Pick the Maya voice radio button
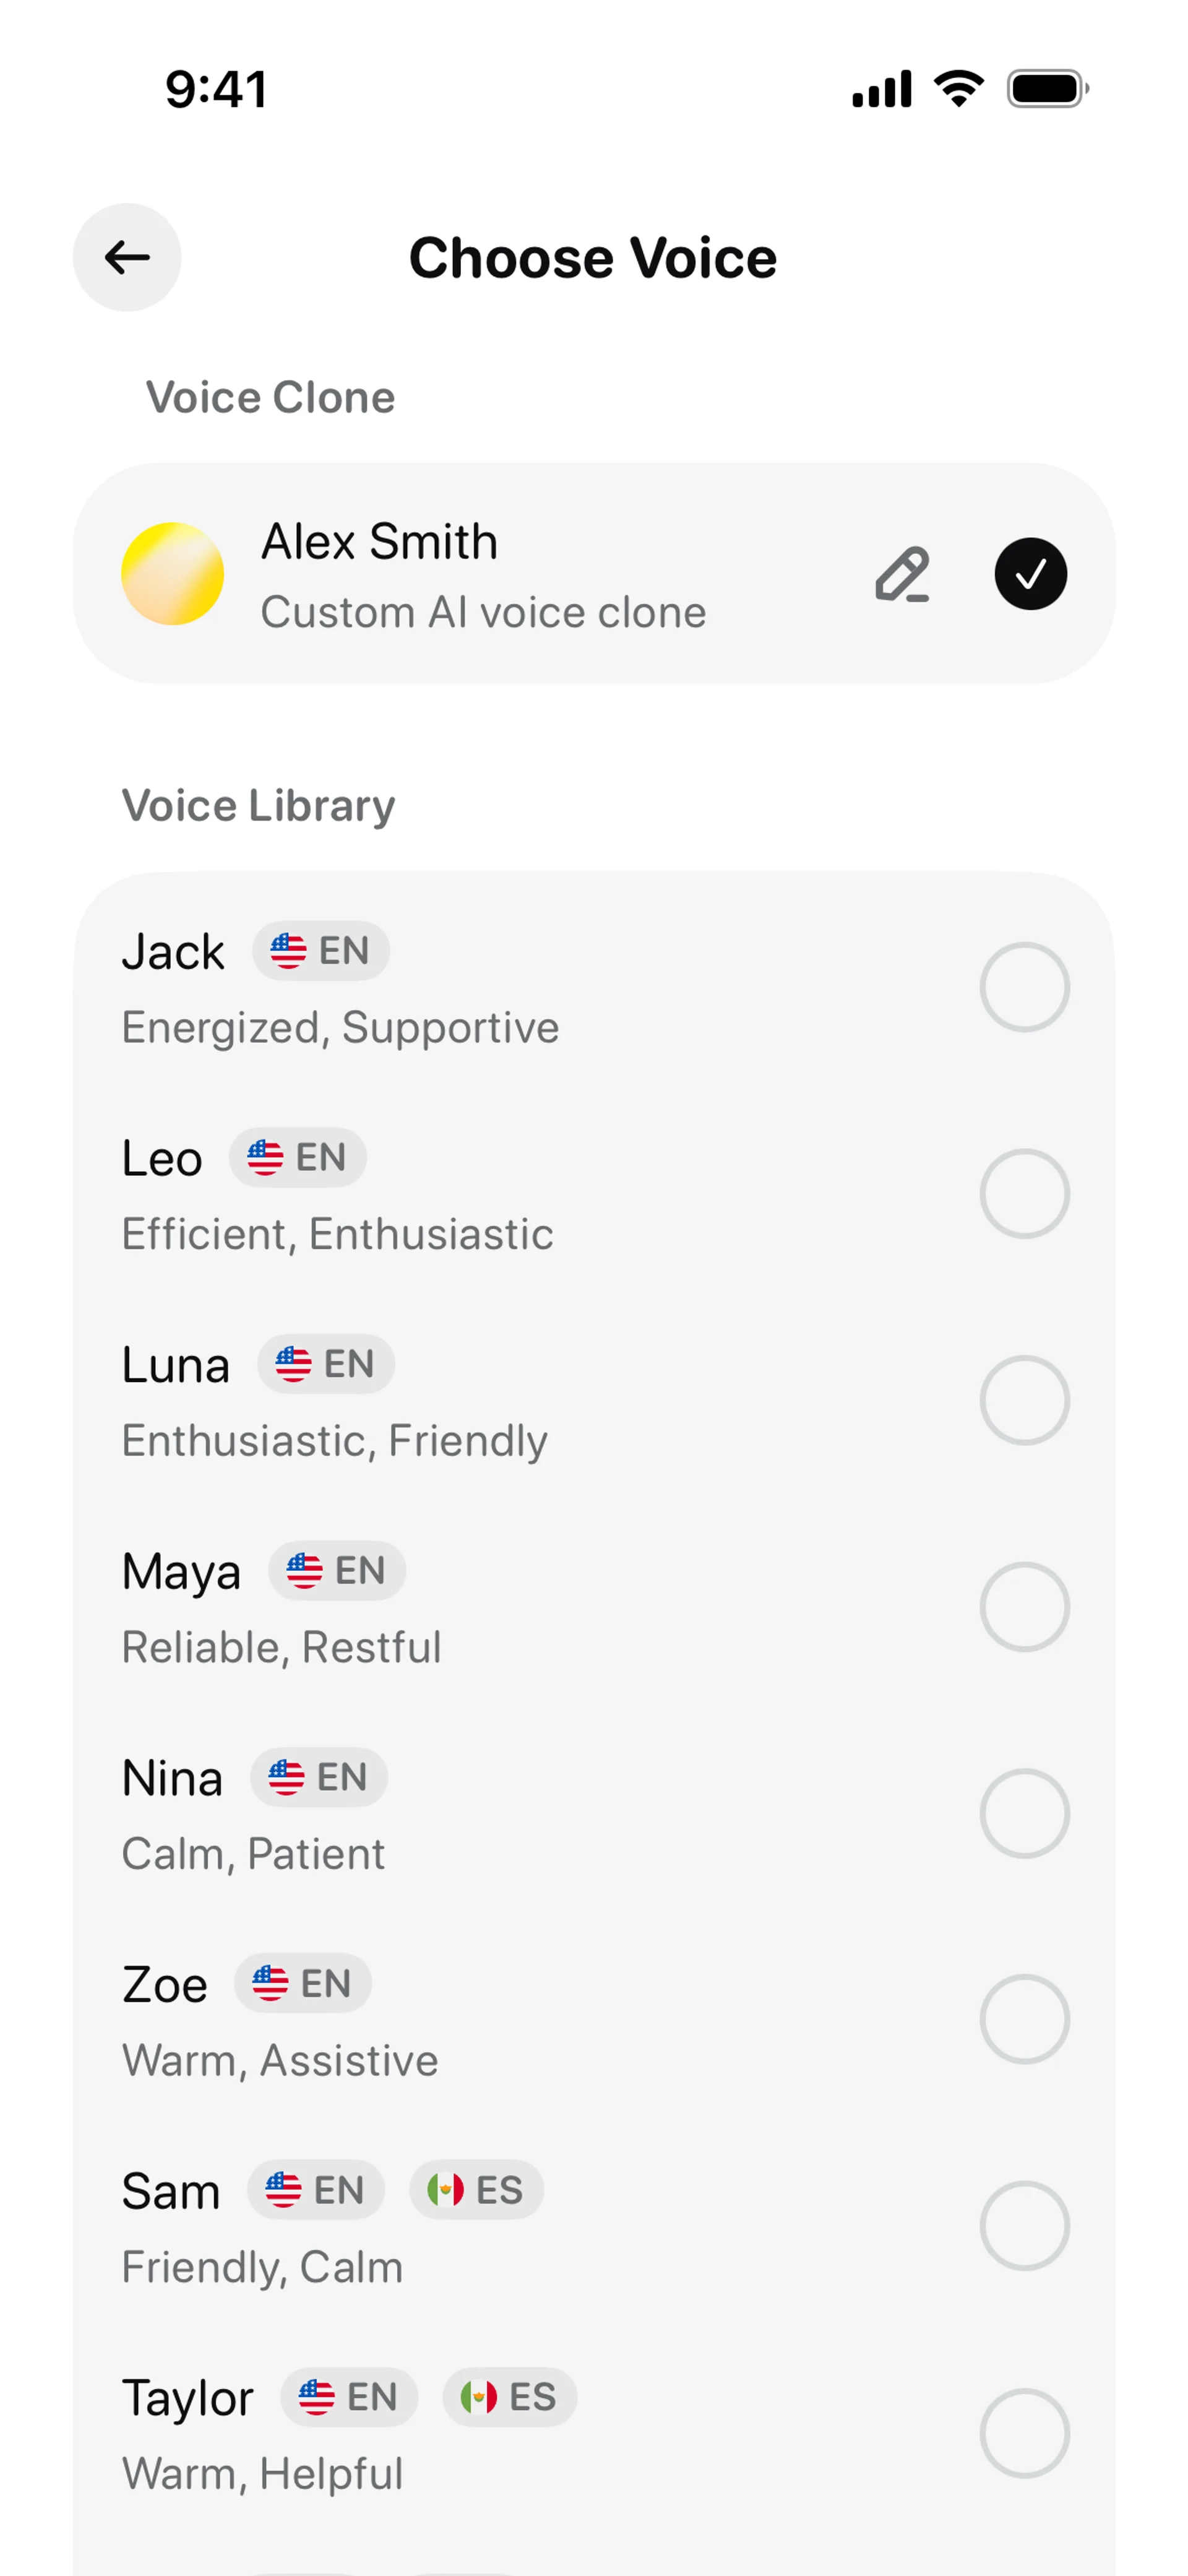 [1024, 1607]
